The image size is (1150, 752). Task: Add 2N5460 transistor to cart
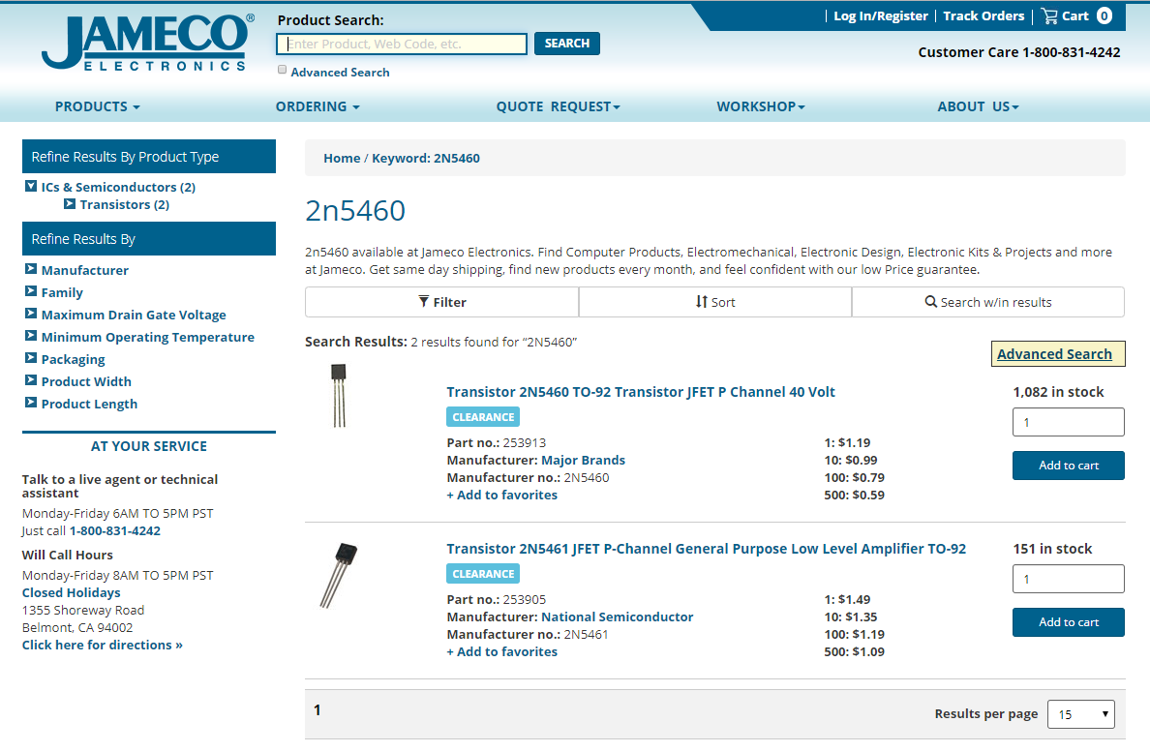coord(1069,466)
